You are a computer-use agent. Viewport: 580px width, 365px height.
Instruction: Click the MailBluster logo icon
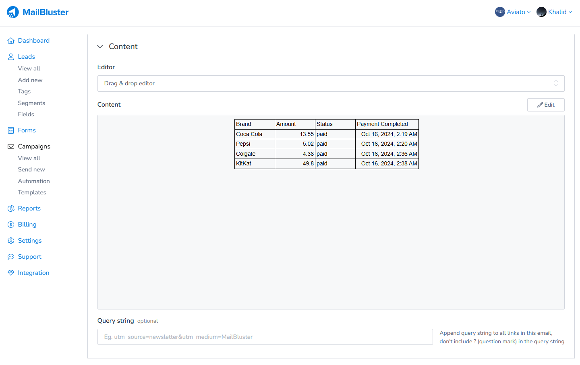coord(12,12)
